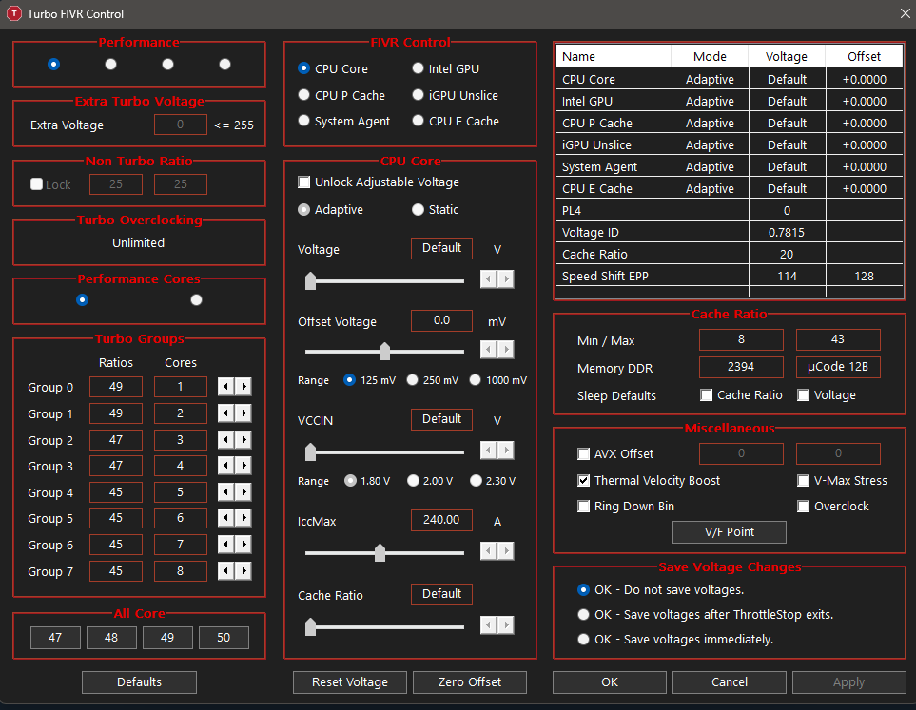916x710 pixels.
Task: Open the V/F Point dialog
Action: [729, 532]
